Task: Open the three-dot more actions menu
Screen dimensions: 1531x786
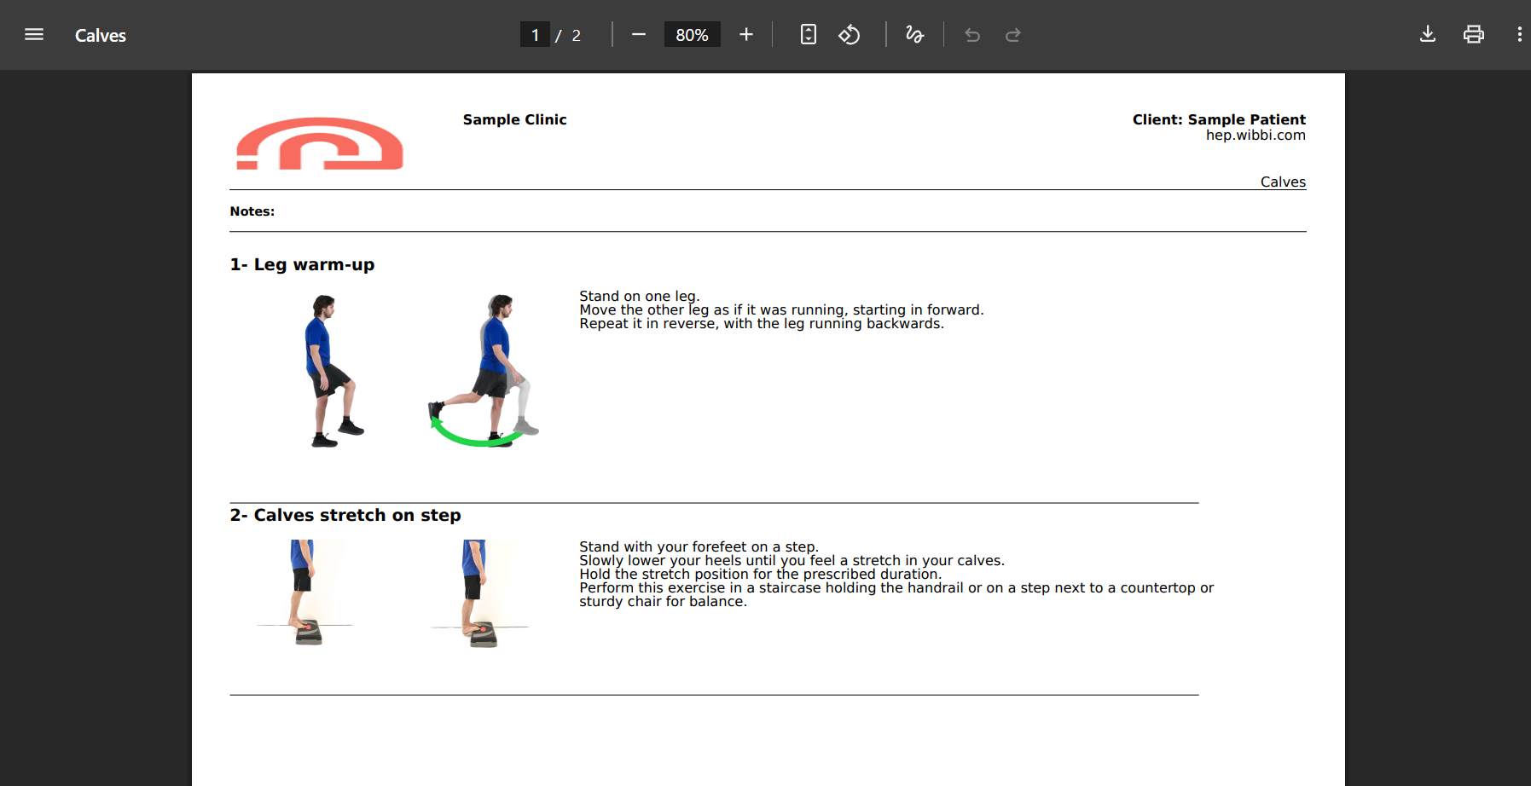Action: 1519,35
